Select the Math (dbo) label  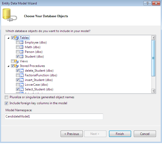pyautogui.click(x=33, y=47)
